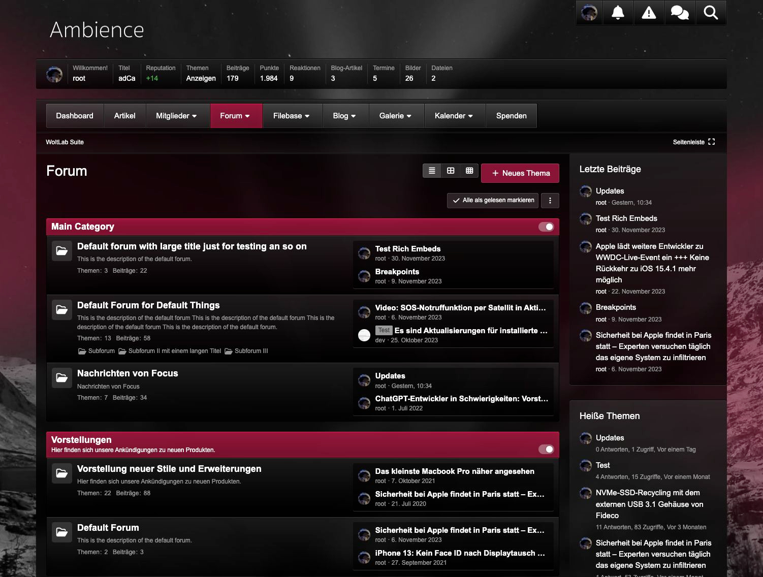Click Alle als gelesen markieren button
The image size is (763, 577).
point(493,201)
